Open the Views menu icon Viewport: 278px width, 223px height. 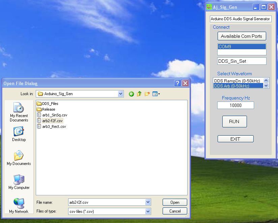tap(156, 94)
